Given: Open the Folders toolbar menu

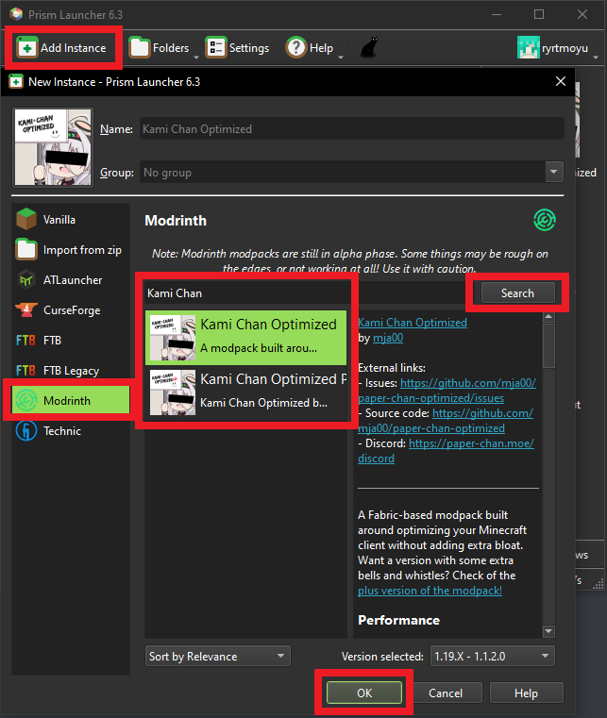Looking at the screenshot, I should click(x=164, y=47).
